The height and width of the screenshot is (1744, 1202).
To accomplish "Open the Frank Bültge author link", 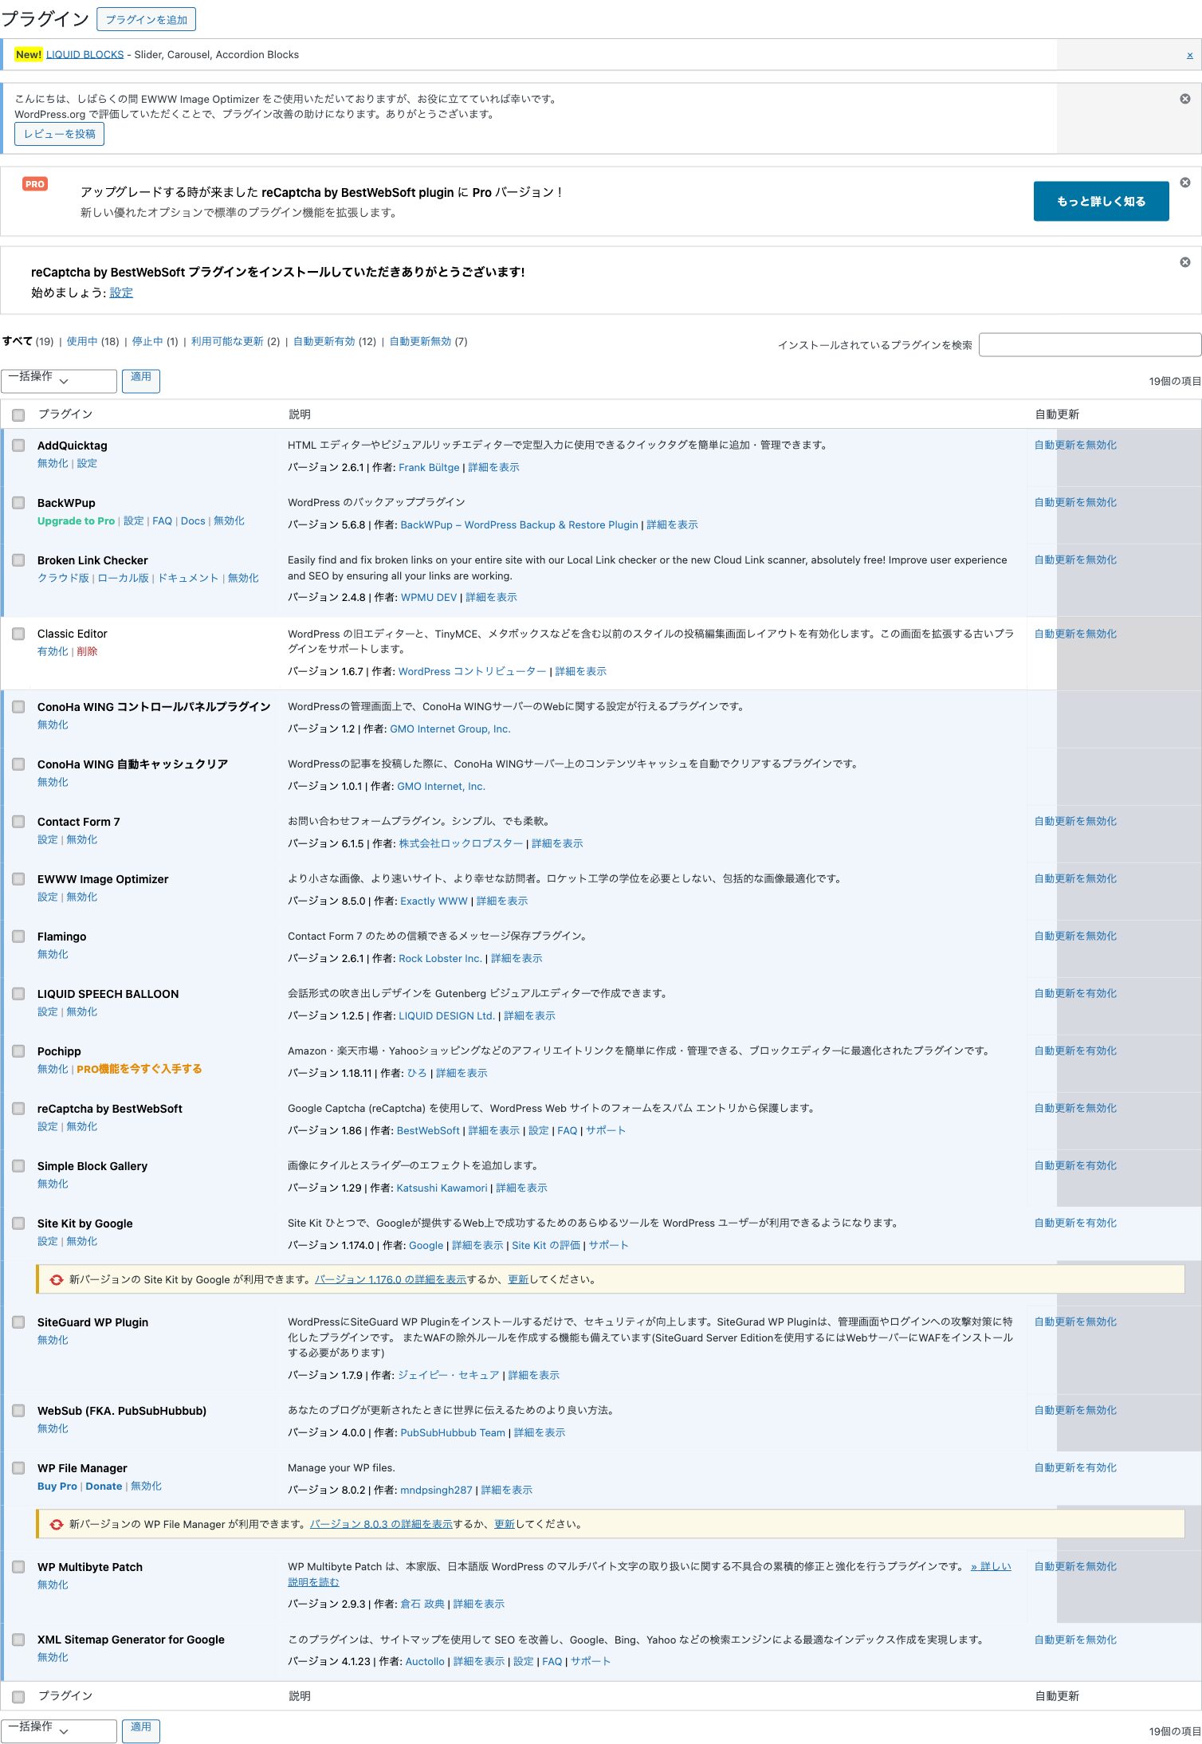I will point(429,467).
